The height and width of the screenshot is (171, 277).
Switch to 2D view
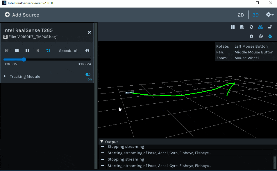[241, 15]
